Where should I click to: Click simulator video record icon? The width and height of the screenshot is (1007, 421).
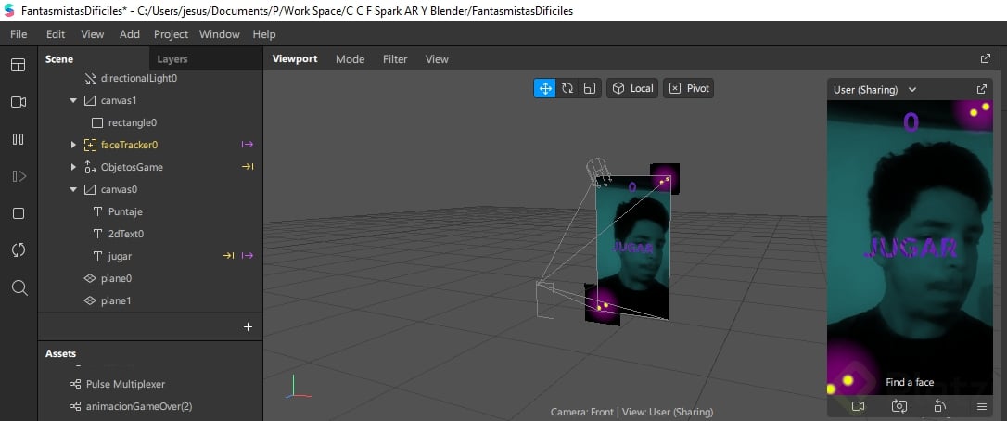858,406
